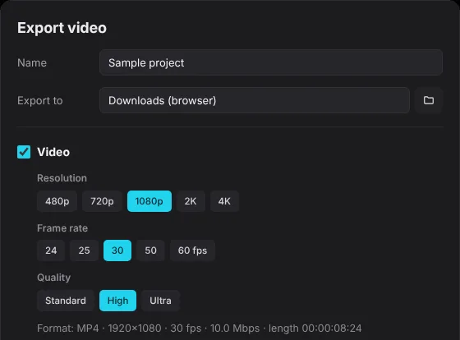Click the 'Frame rate' label
Screen dimensions: 460x340
click(x=62, y=228)
